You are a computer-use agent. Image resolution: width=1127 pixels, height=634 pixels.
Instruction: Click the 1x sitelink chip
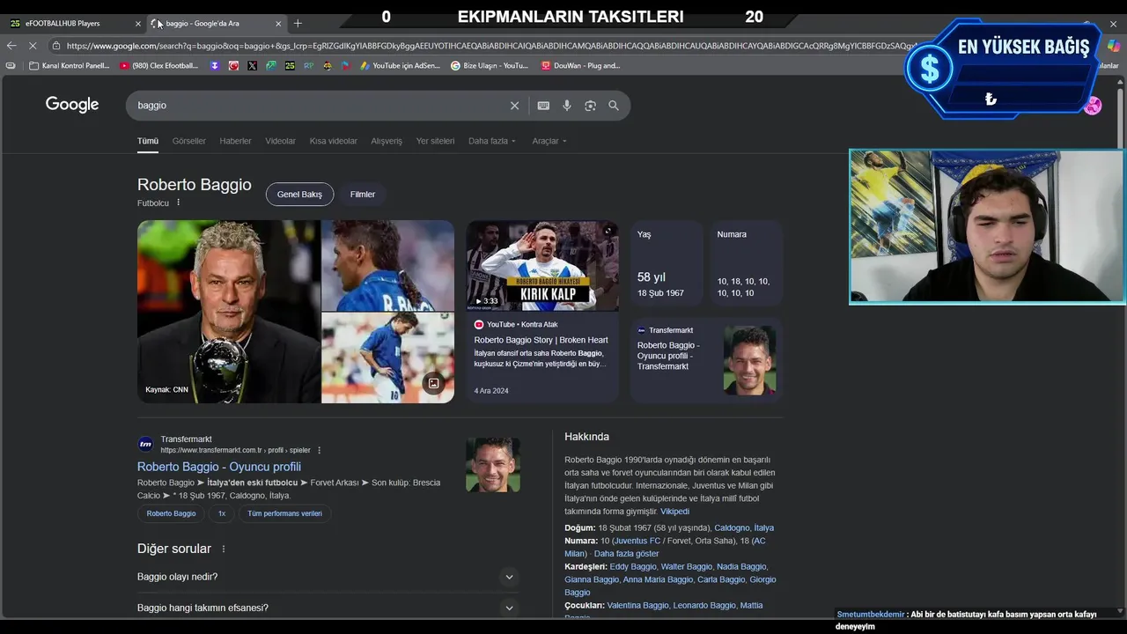(x=222, y=513)
